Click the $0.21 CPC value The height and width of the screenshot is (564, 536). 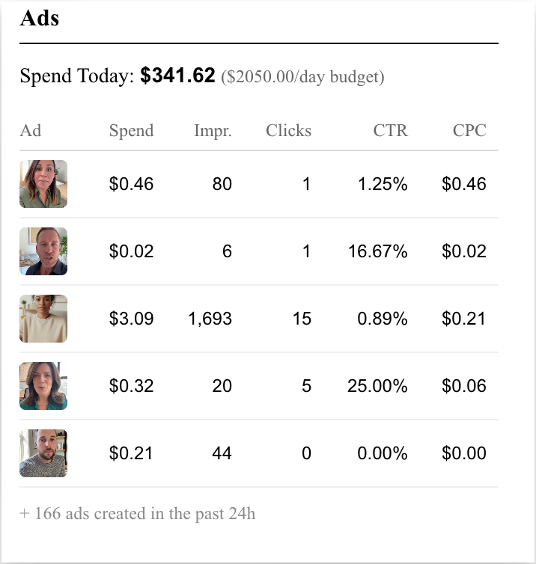[464, 319]
